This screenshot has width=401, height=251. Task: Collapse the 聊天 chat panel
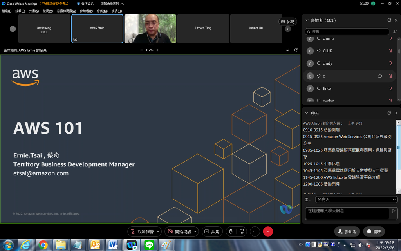pyautogui.click(x=307, y=113)
